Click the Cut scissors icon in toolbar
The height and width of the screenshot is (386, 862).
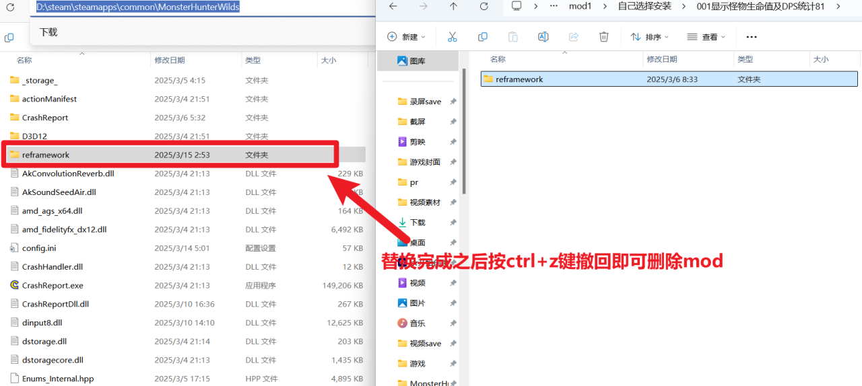[453, 37]
